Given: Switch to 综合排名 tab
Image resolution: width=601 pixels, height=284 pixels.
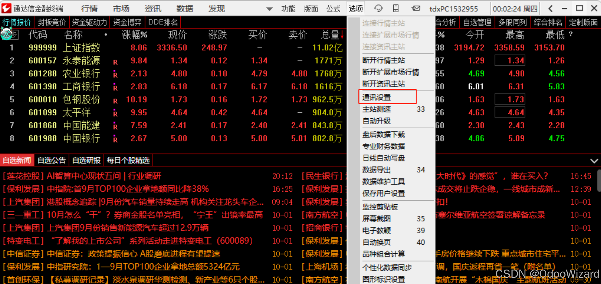Looking at the screenshot, I should coord(548,22).
